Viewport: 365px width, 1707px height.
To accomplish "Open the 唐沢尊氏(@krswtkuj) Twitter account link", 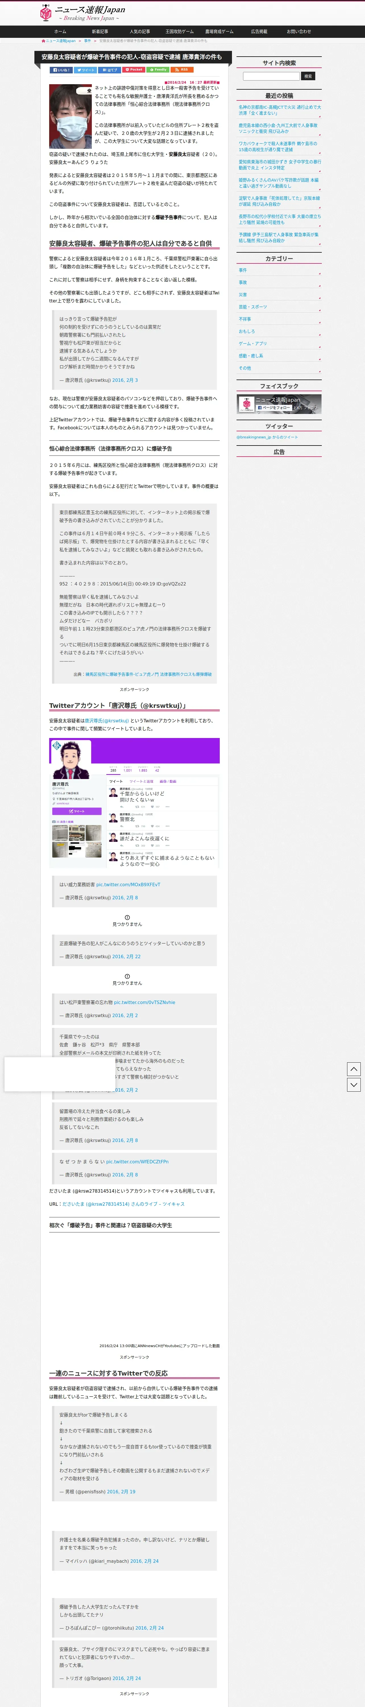I will (x=107, y=720).
